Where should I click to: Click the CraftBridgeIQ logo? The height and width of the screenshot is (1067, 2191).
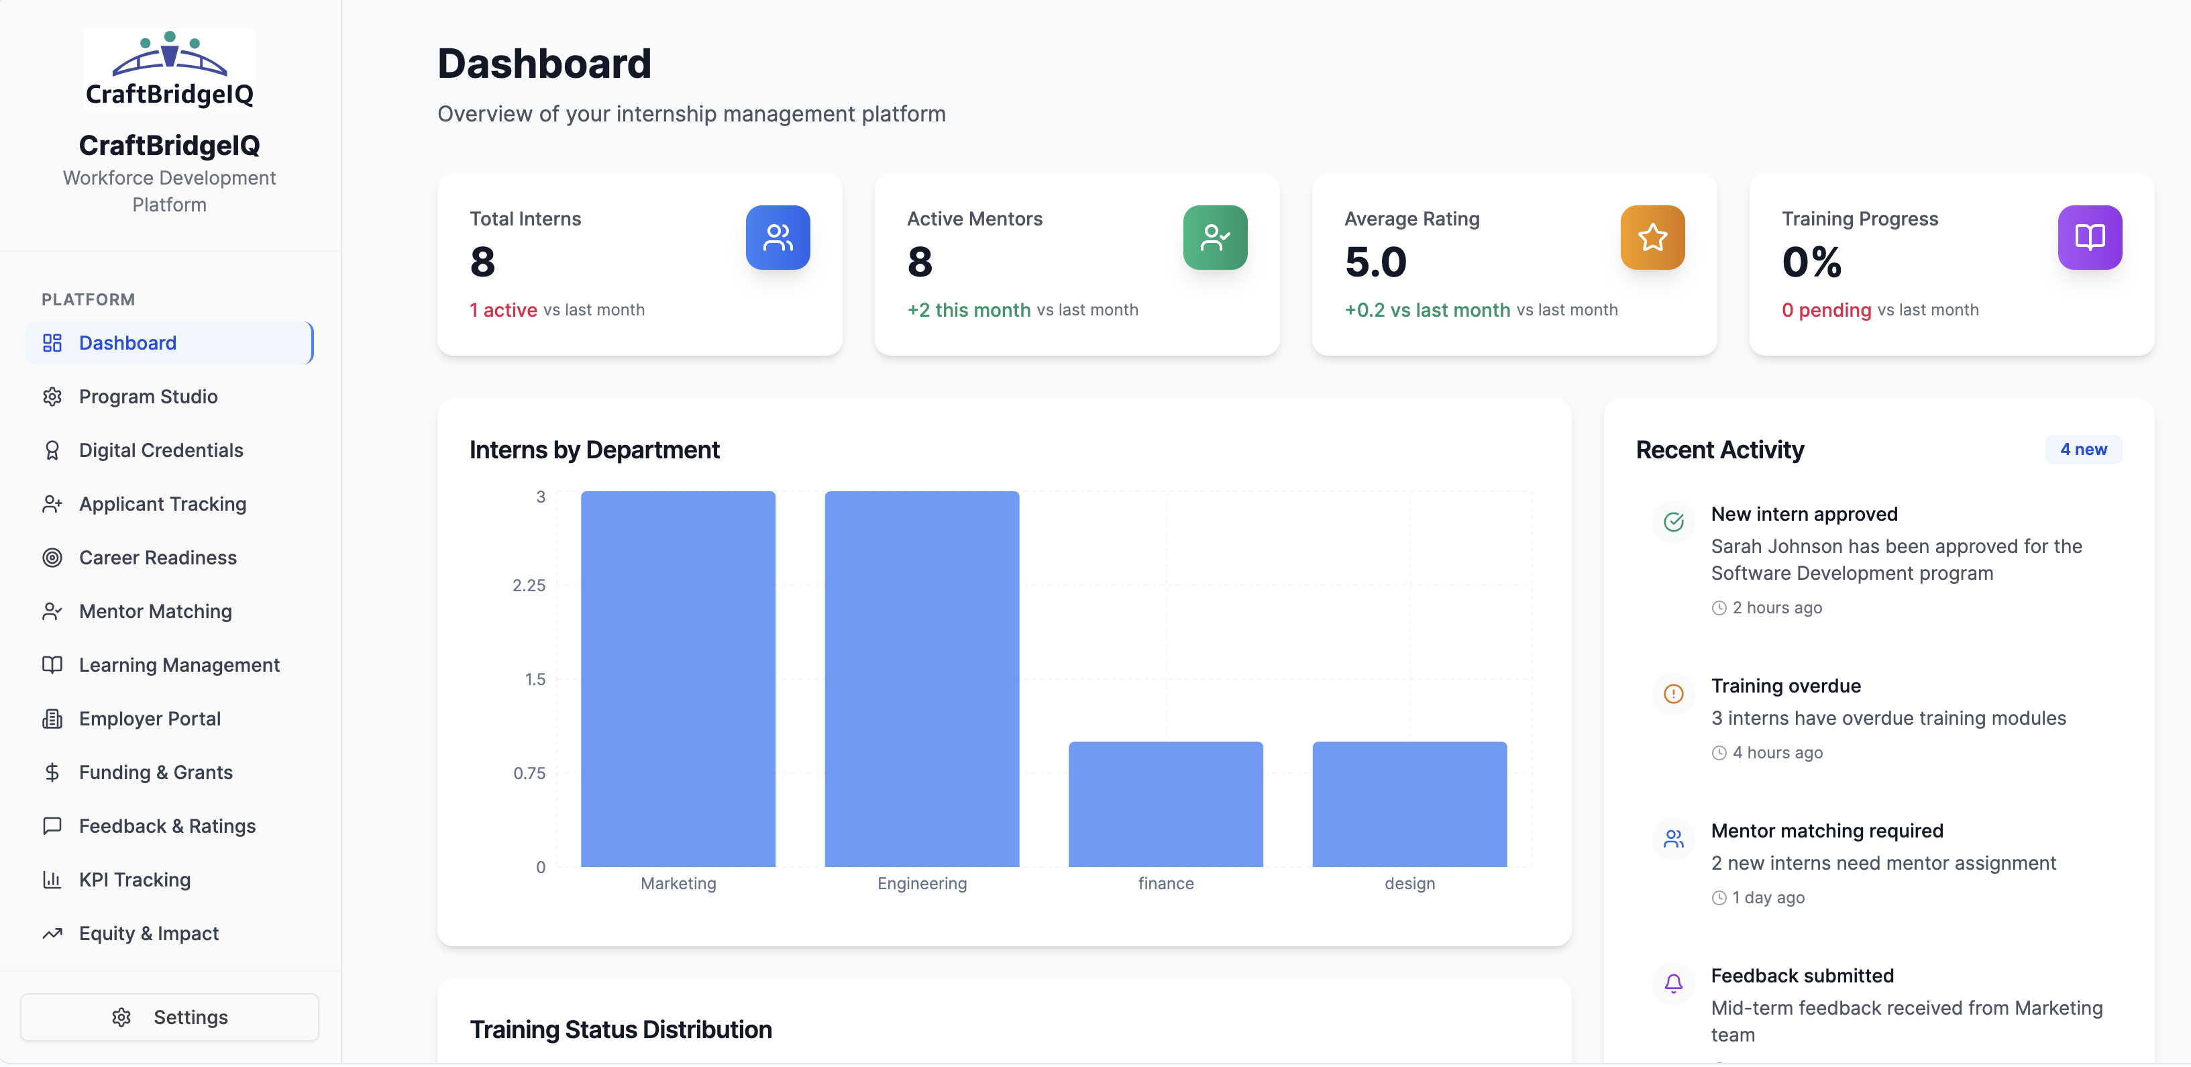point(168,68)
